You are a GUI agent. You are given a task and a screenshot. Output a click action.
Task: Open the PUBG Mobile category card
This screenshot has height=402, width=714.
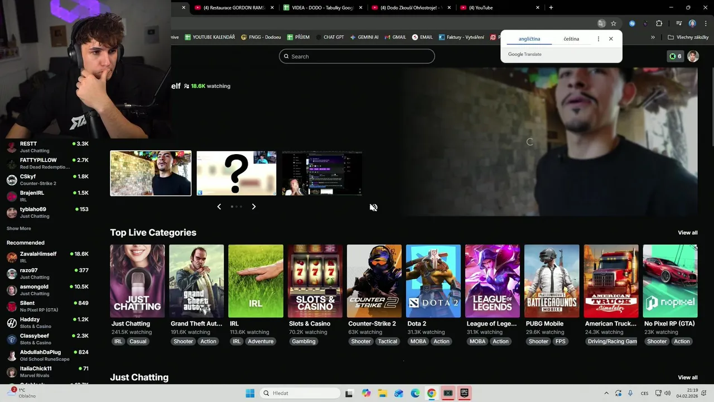552,281
